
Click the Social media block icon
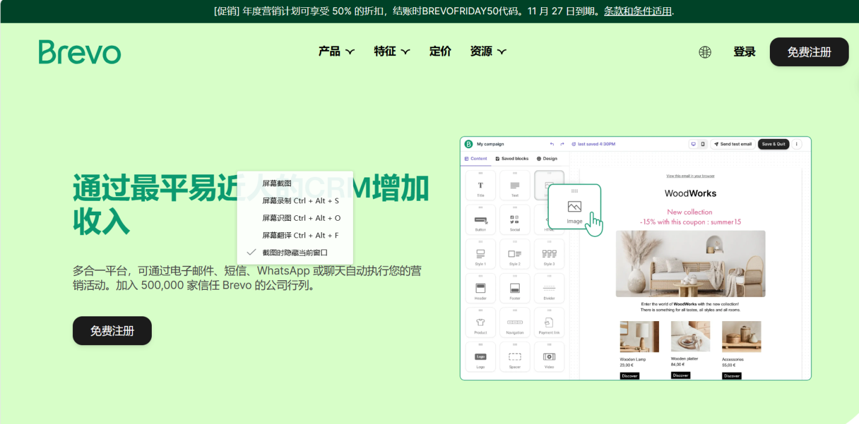[x=514, y=219]
